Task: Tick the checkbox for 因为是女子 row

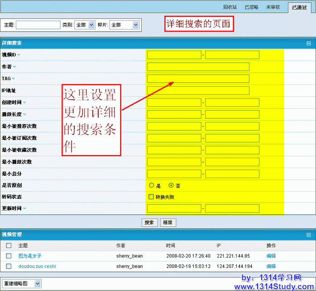Action: click(9, 256)
